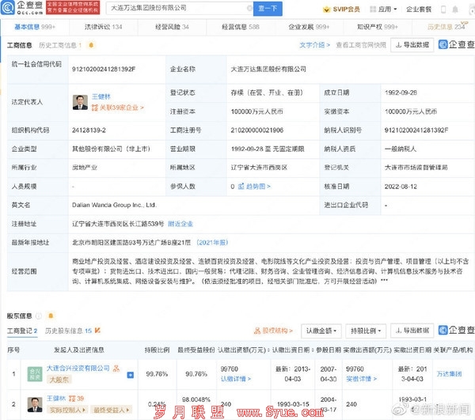Open SVIP会员 crown link
This screenshot has height=420, width=475.
[x=341, y=9]
